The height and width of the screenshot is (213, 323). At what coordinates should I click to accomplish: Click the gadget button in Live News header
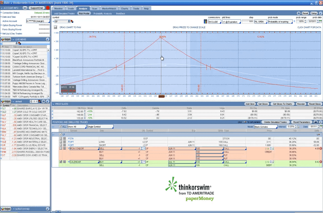pyautogui.click(x=6, y=40)
